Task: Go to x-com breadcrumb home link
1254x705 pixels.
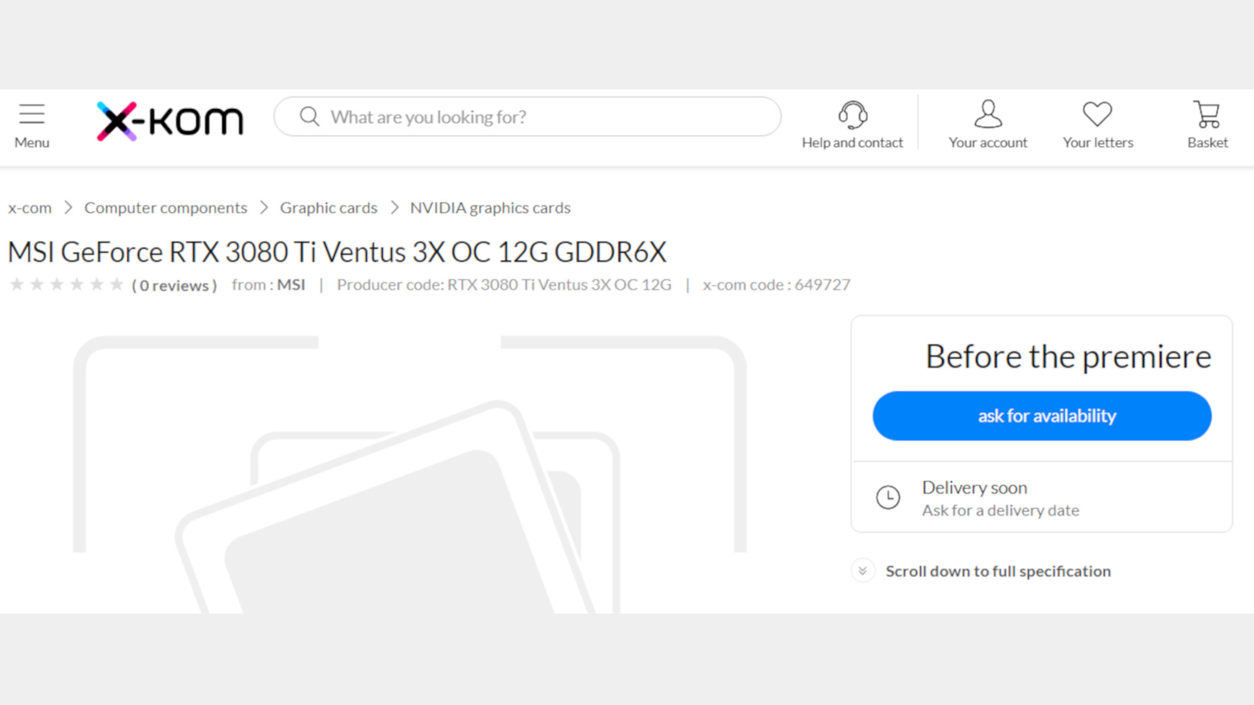Action: coord(29,208)
